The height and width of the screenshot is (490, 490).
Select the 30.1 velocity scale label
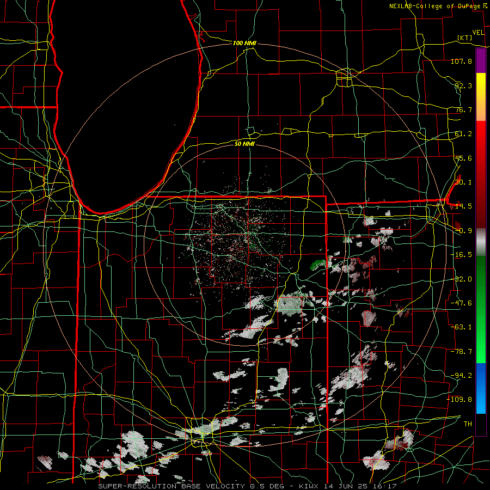[463, 182]
